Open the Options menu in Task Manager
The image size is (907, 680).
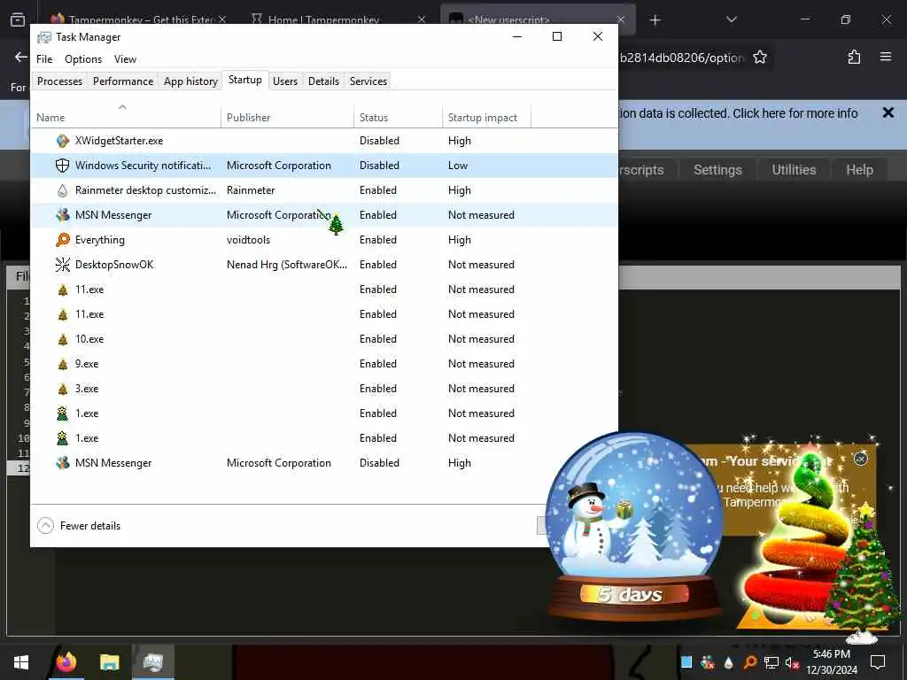click(83, 59)
